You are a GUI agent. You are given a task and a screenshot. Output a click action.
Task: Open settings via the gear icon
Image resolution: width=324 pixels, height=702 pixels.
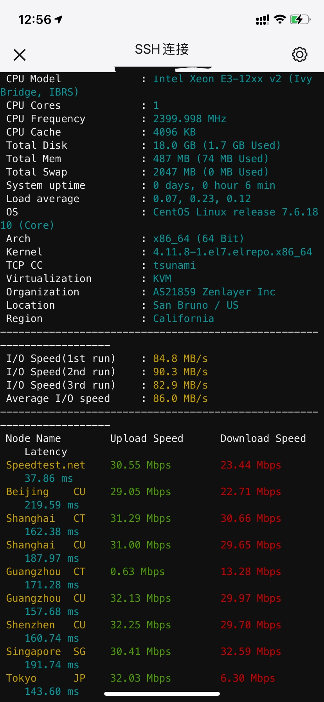300,54
